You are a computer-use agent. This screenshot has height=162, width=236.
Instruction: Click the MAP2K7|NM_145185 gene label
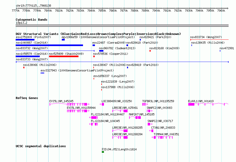(x=142, y=114)
